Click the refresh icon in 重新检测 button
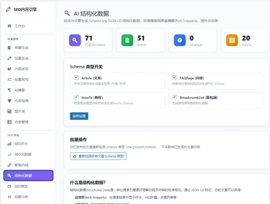The width and height of the screenshot is (270, 204). (x=75, y=156)
